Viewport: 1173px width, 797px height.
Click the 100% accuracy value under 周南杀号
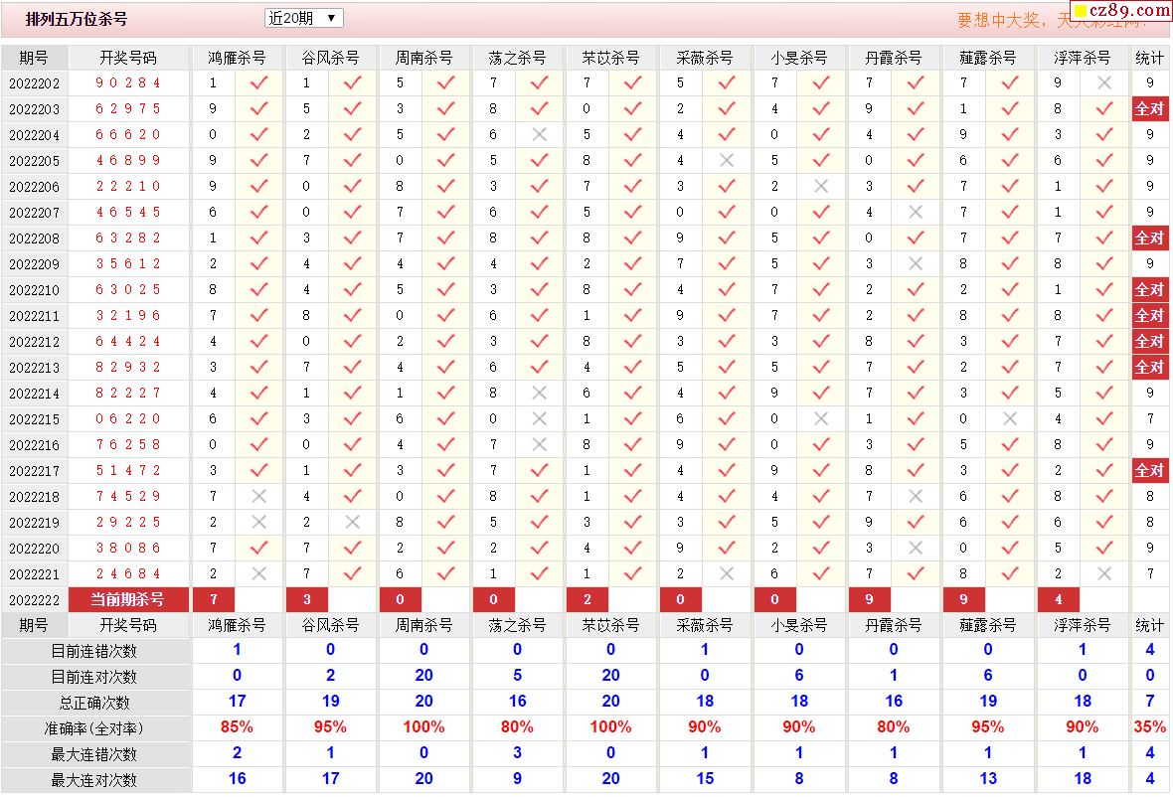click(x=424, y=727)
